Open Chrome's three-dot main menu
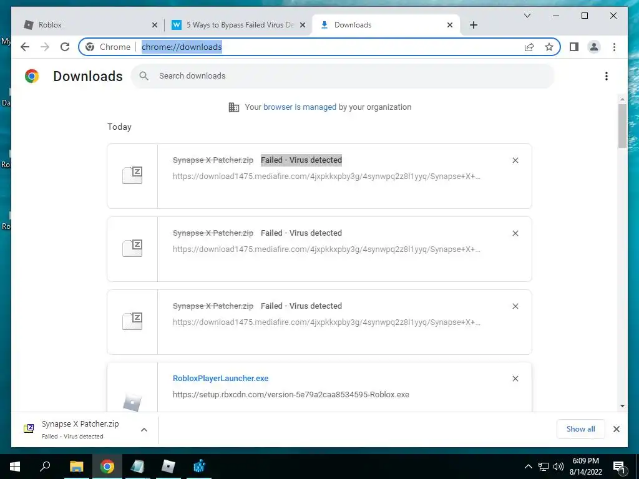 pos(614,47)
